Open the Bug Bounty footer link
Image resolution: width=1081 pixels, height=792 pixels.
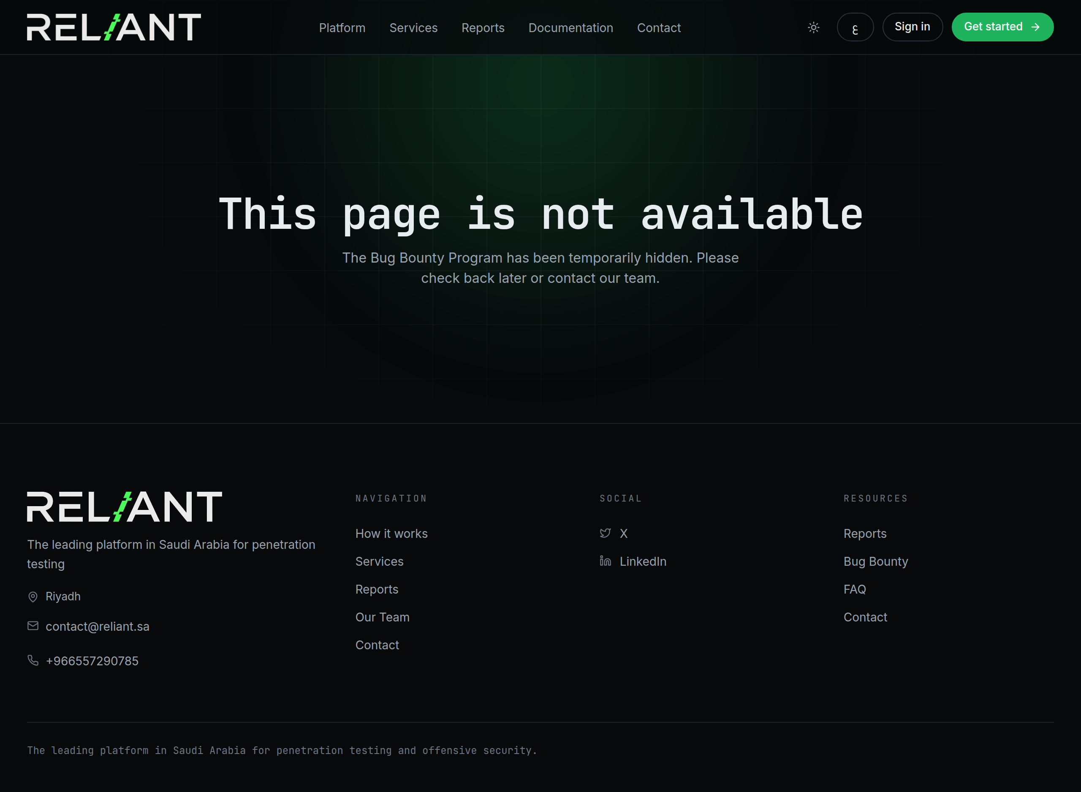[875, 561]
